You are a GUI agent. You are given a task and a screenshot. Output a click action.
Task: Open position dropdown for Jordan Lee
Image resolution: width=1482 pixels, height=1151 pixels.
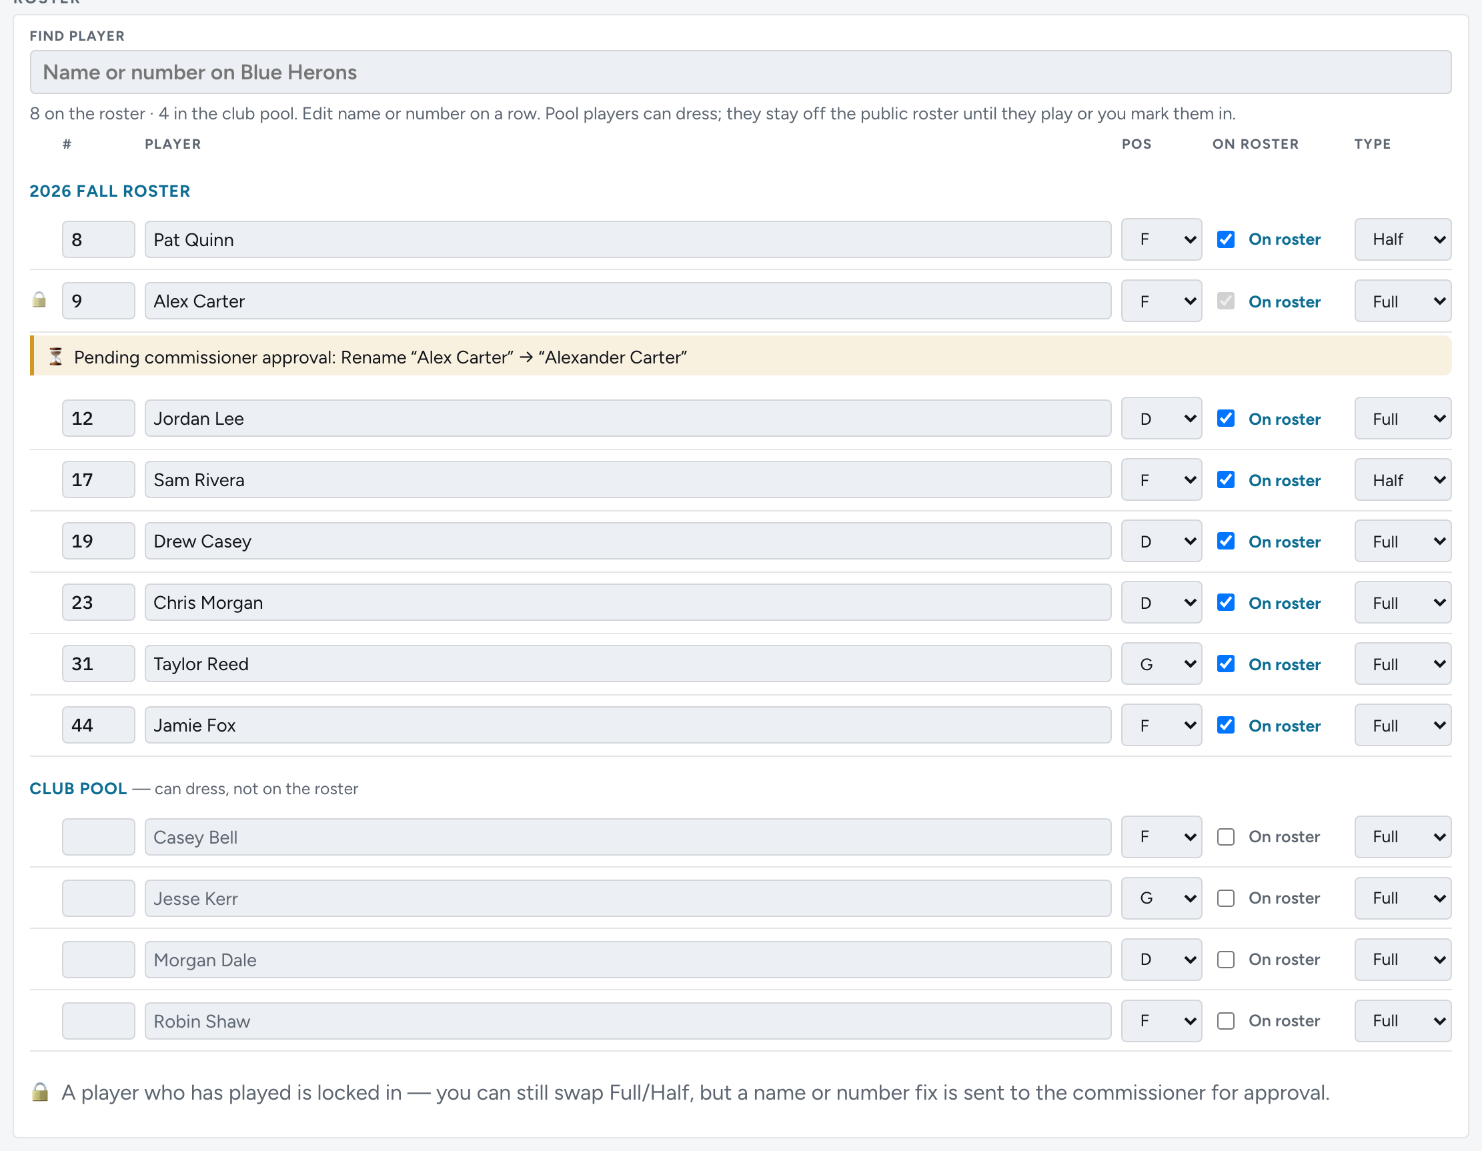pyautogui.click(x=1161, y=419)
